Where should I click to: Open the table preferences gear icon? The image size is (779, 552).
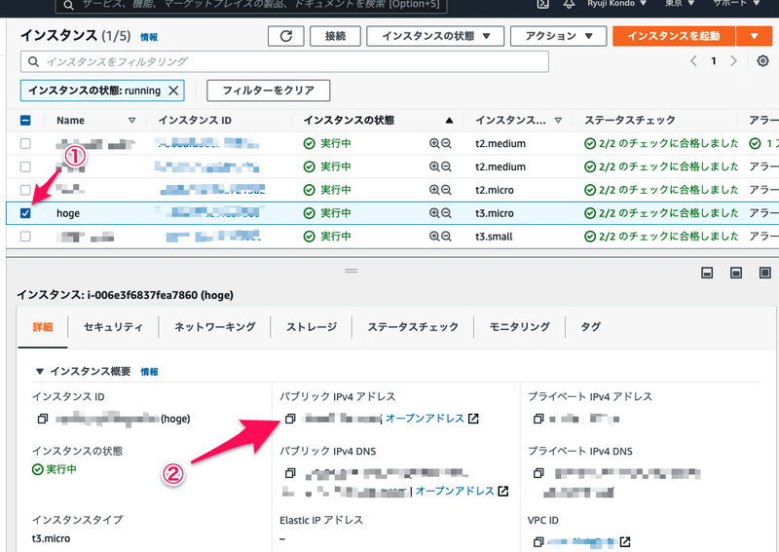click(762, 61)
